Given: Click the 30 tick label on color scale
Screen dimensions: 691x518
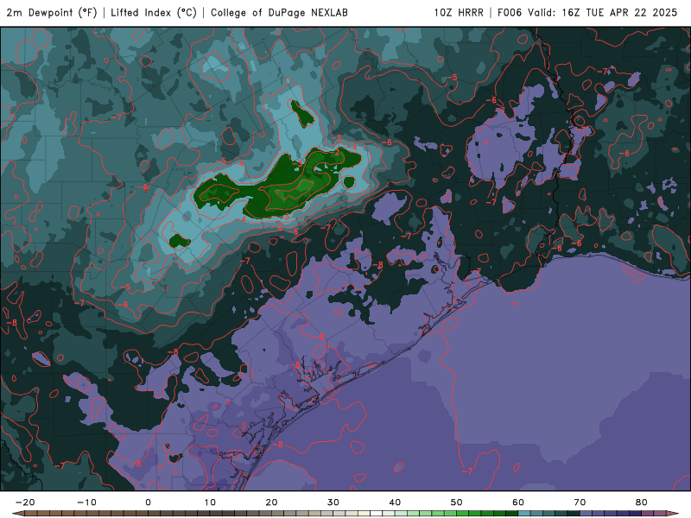Looking at the screenshot, I should tap(333, 502).
